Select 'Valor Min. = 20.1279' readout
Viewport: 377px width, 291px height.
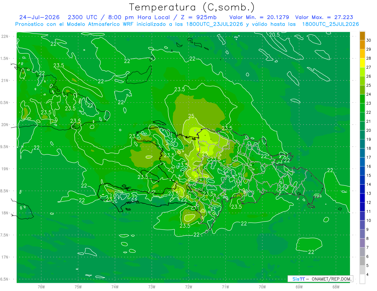pos(259,17)
